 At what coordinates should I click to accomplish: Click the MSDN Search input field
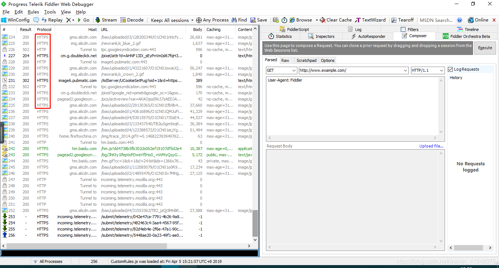pos(436,20)
